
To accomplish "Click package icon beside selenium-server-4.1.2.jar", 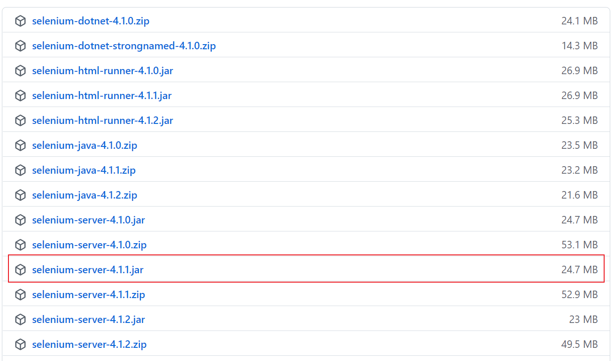I will click(x=20, y=320).
